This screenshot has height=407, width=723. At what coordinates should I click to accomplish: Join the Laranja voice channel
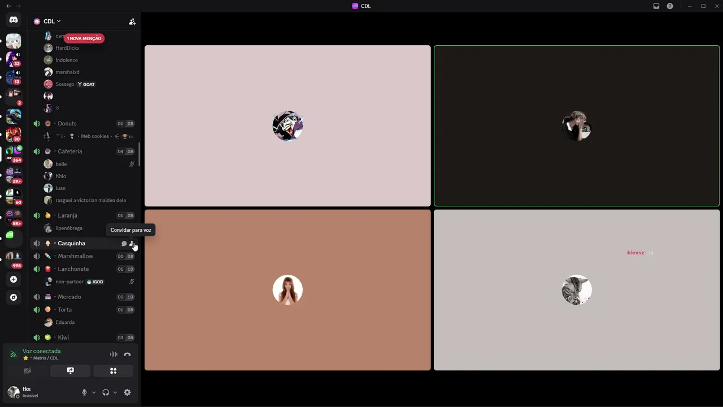pos(83,215)
